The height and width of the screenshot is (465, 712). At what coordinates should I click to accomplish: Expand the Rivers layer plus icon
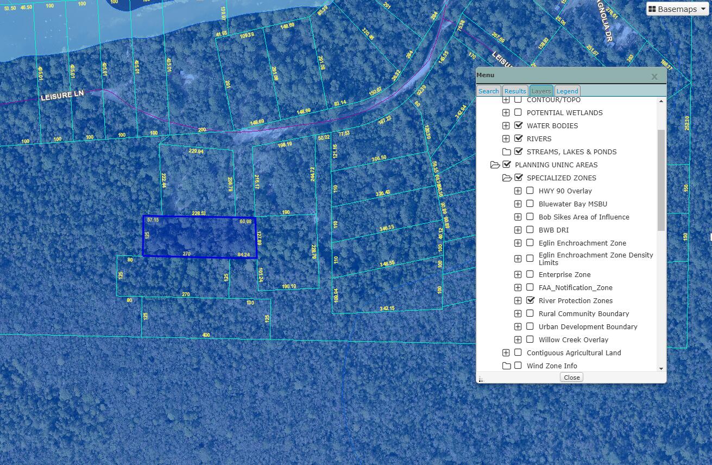[506, 139]
